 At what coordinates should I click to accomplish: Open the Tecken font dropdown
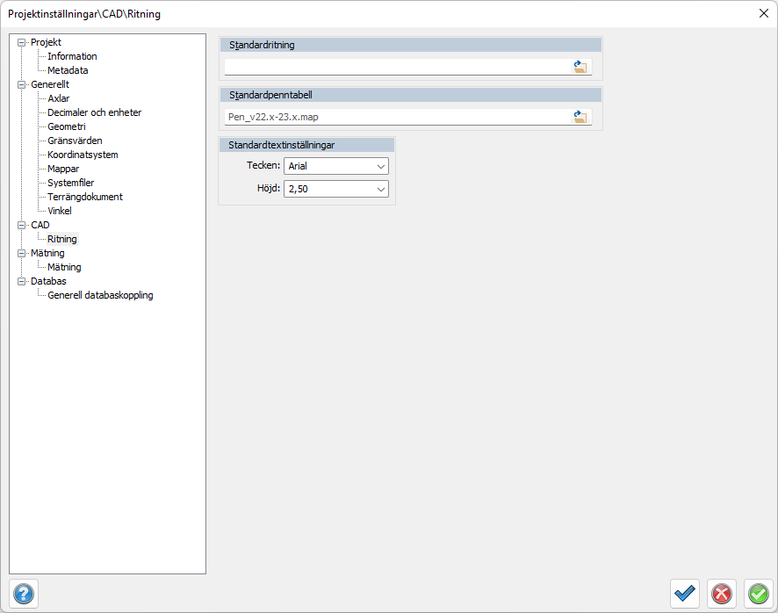(336, 166)
